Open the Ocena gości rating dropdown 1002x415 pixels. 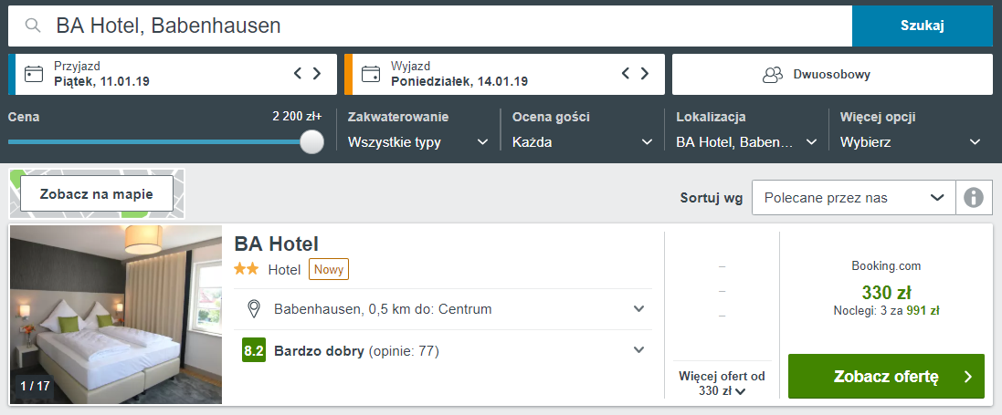coord(582,142)
